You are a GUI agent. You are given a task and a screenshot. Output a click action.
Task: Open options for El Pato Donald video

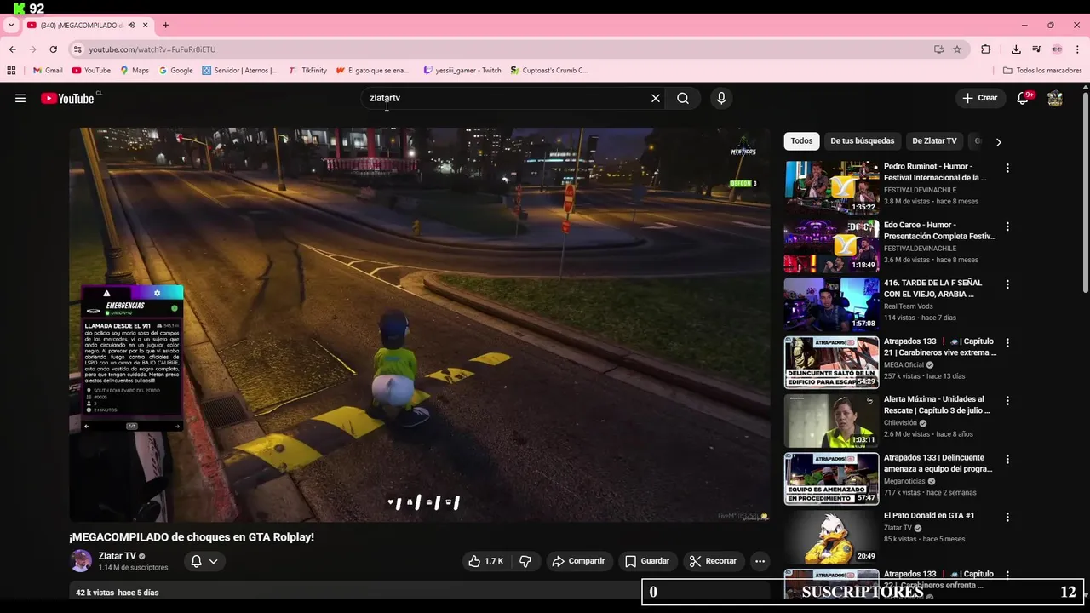point(1007,517)
